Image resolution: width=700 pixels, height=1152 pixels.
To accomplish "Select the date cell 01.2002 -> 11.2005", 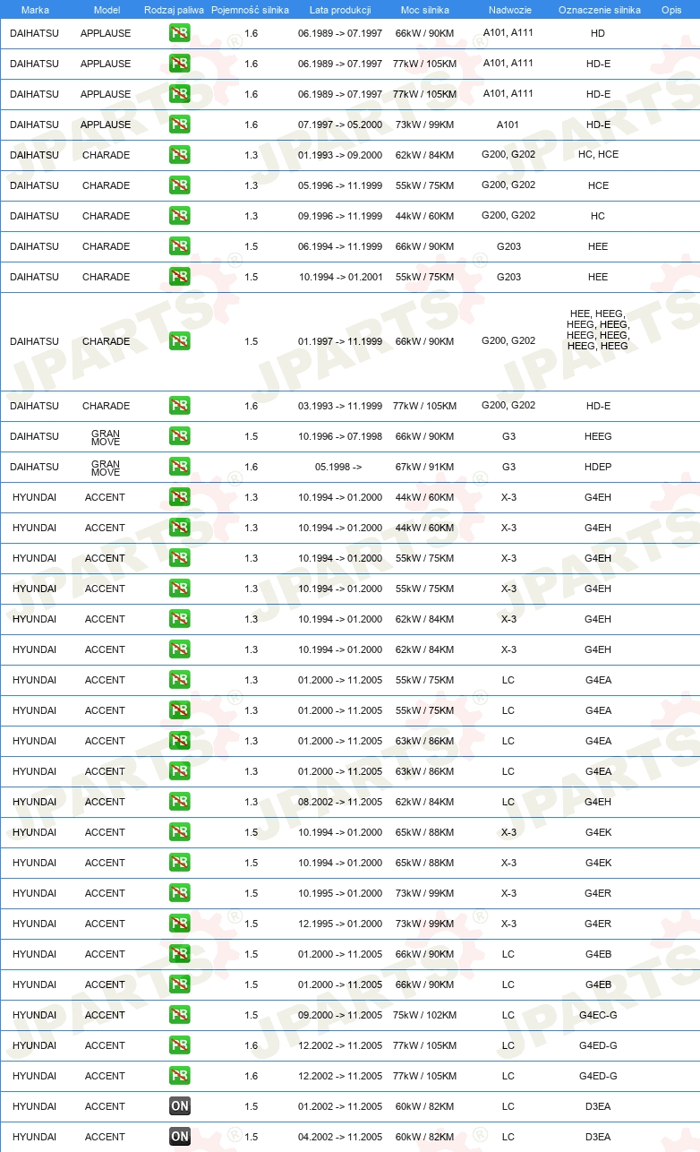I will 340,1106.
